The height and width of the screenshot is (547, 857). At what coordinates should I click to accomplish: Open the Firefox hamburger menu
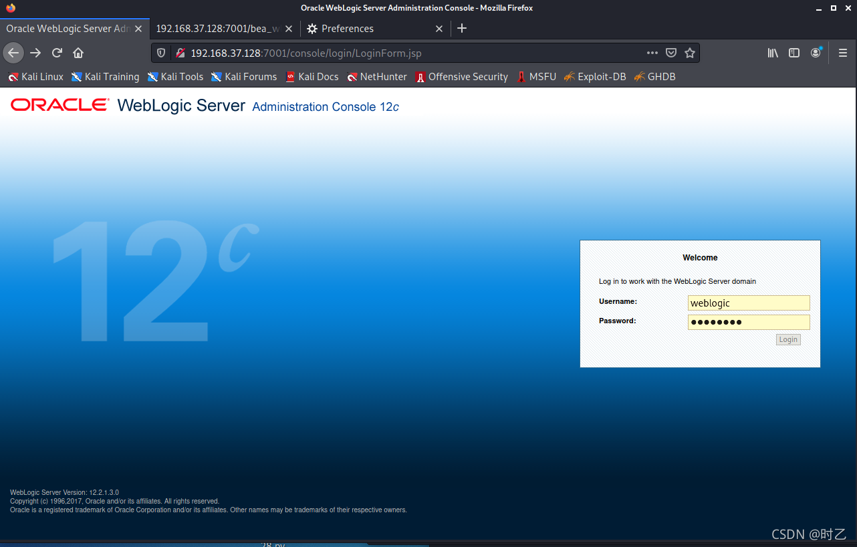click(843, 53)
